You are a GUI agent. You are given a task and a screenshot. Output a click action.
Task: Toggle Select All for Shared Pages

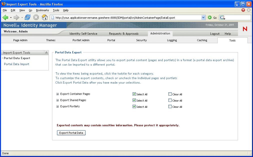(134, 100)
